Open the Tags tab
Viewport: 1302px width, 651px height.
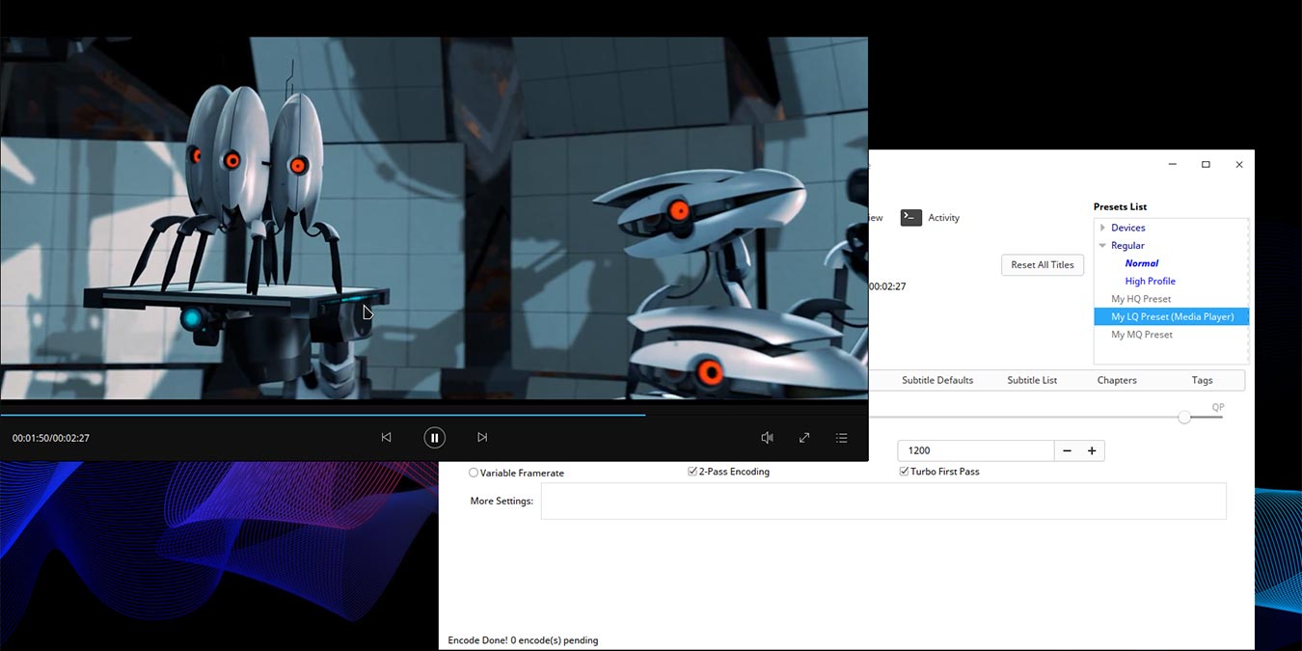[x=1202, y=380]
